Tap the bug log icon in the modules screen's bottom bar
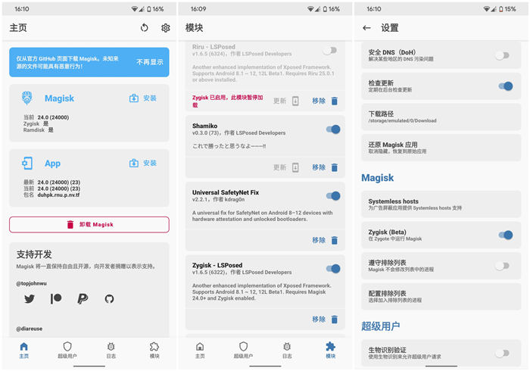 [287, 346]
